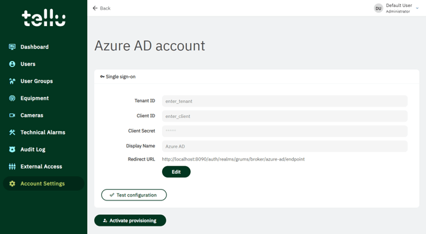
Task: Click the Display Name input field
Action: click(285, 146)
